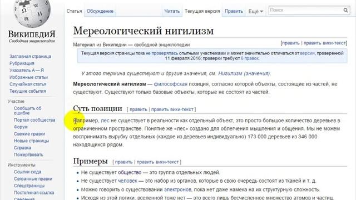
Task: Open Форум in sidebar
Action: 21,127
